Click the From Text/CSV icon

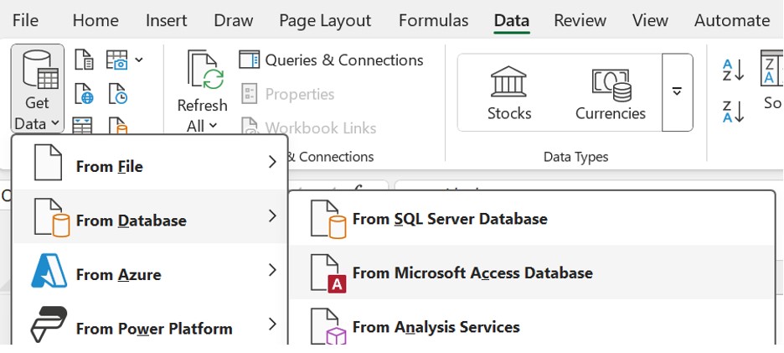84,60
